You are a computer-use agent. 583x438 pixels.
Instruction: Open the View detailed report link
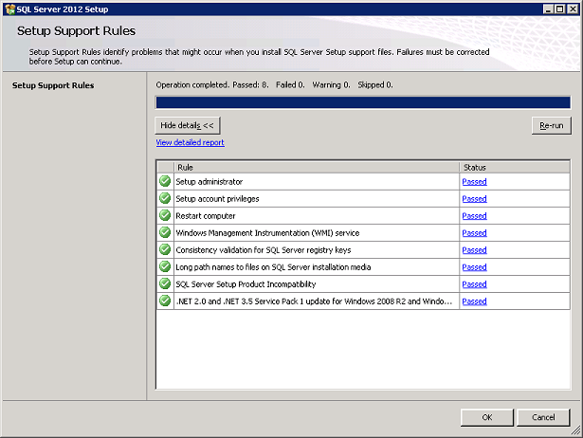pyautogui.click(x=190, y=142)
